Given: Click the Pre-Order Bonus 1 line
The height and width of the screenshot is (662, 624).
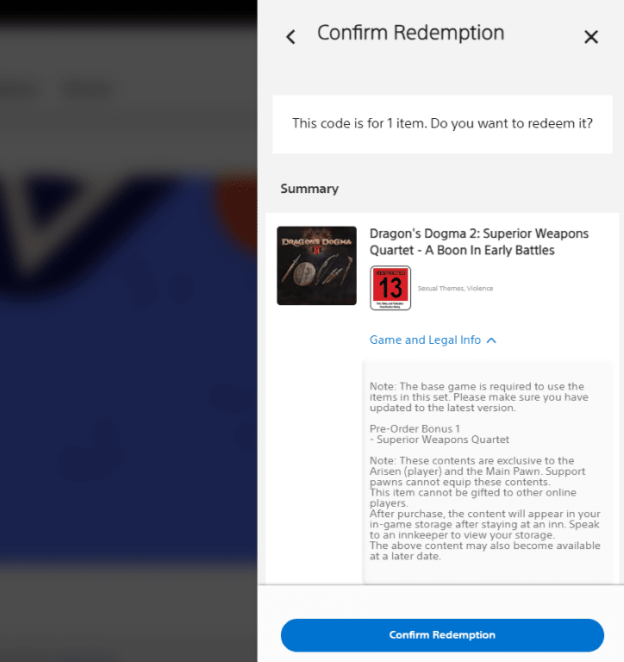Looking at the screenshot, I should tap(415, 429).
